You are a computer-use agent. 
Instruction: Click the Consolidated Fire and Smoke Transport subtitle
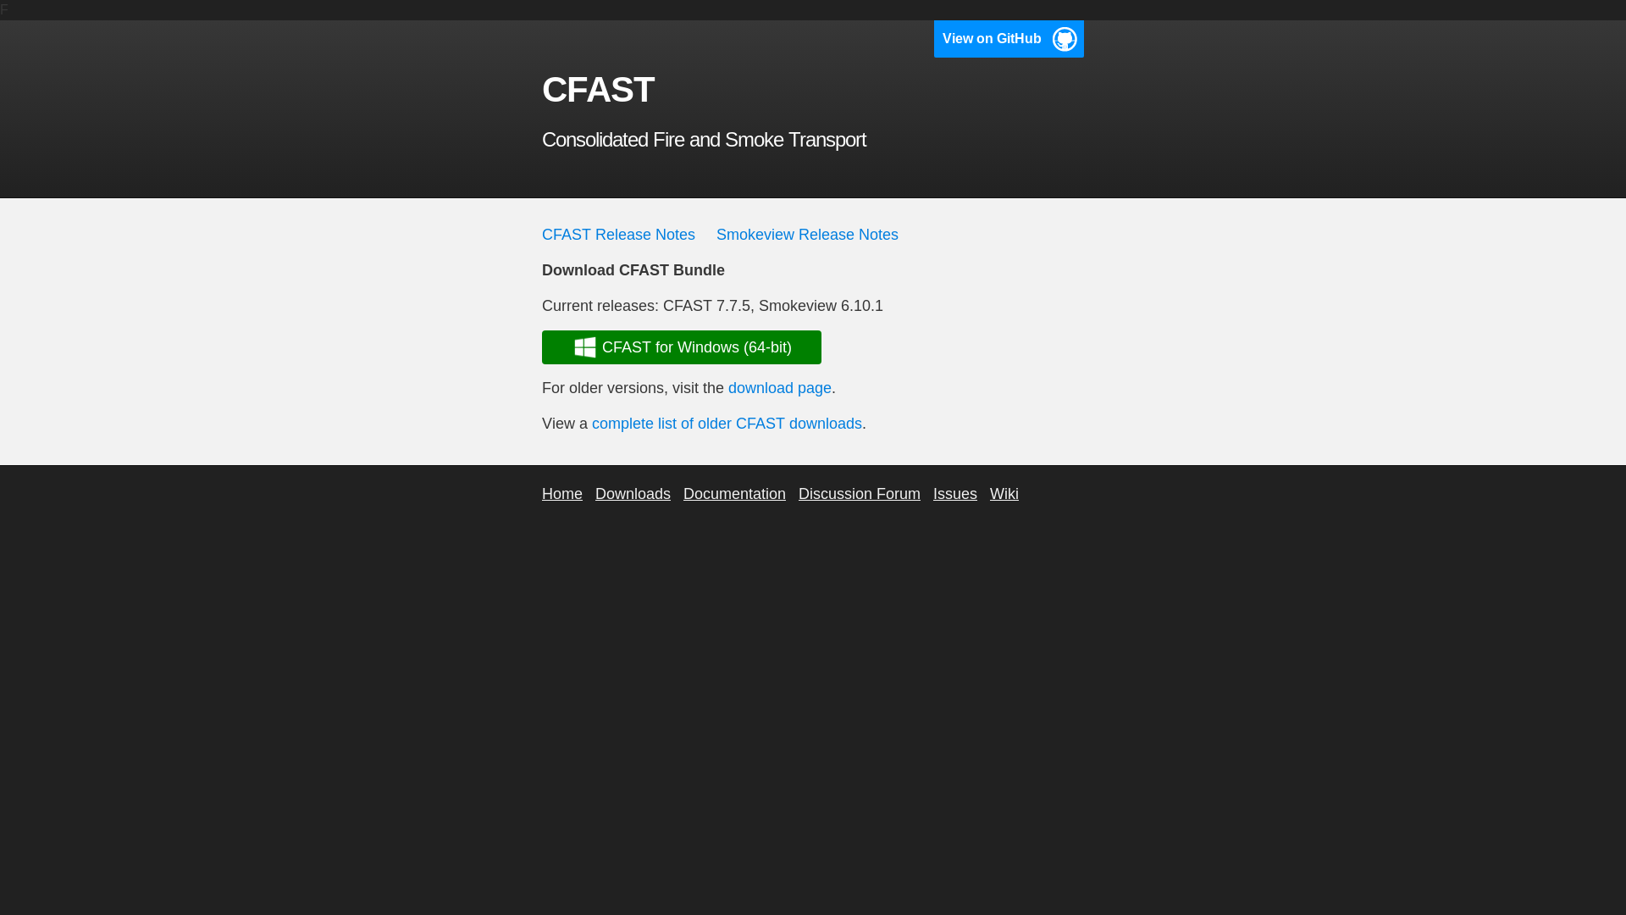[x=704, y=140]
